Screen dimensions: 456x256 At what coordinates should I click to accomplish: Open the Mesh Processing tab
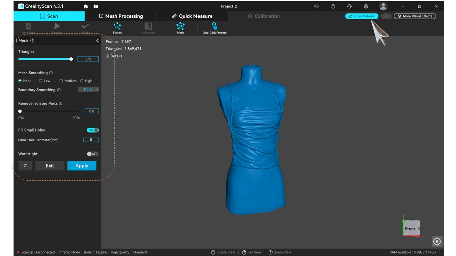[120, 16]
